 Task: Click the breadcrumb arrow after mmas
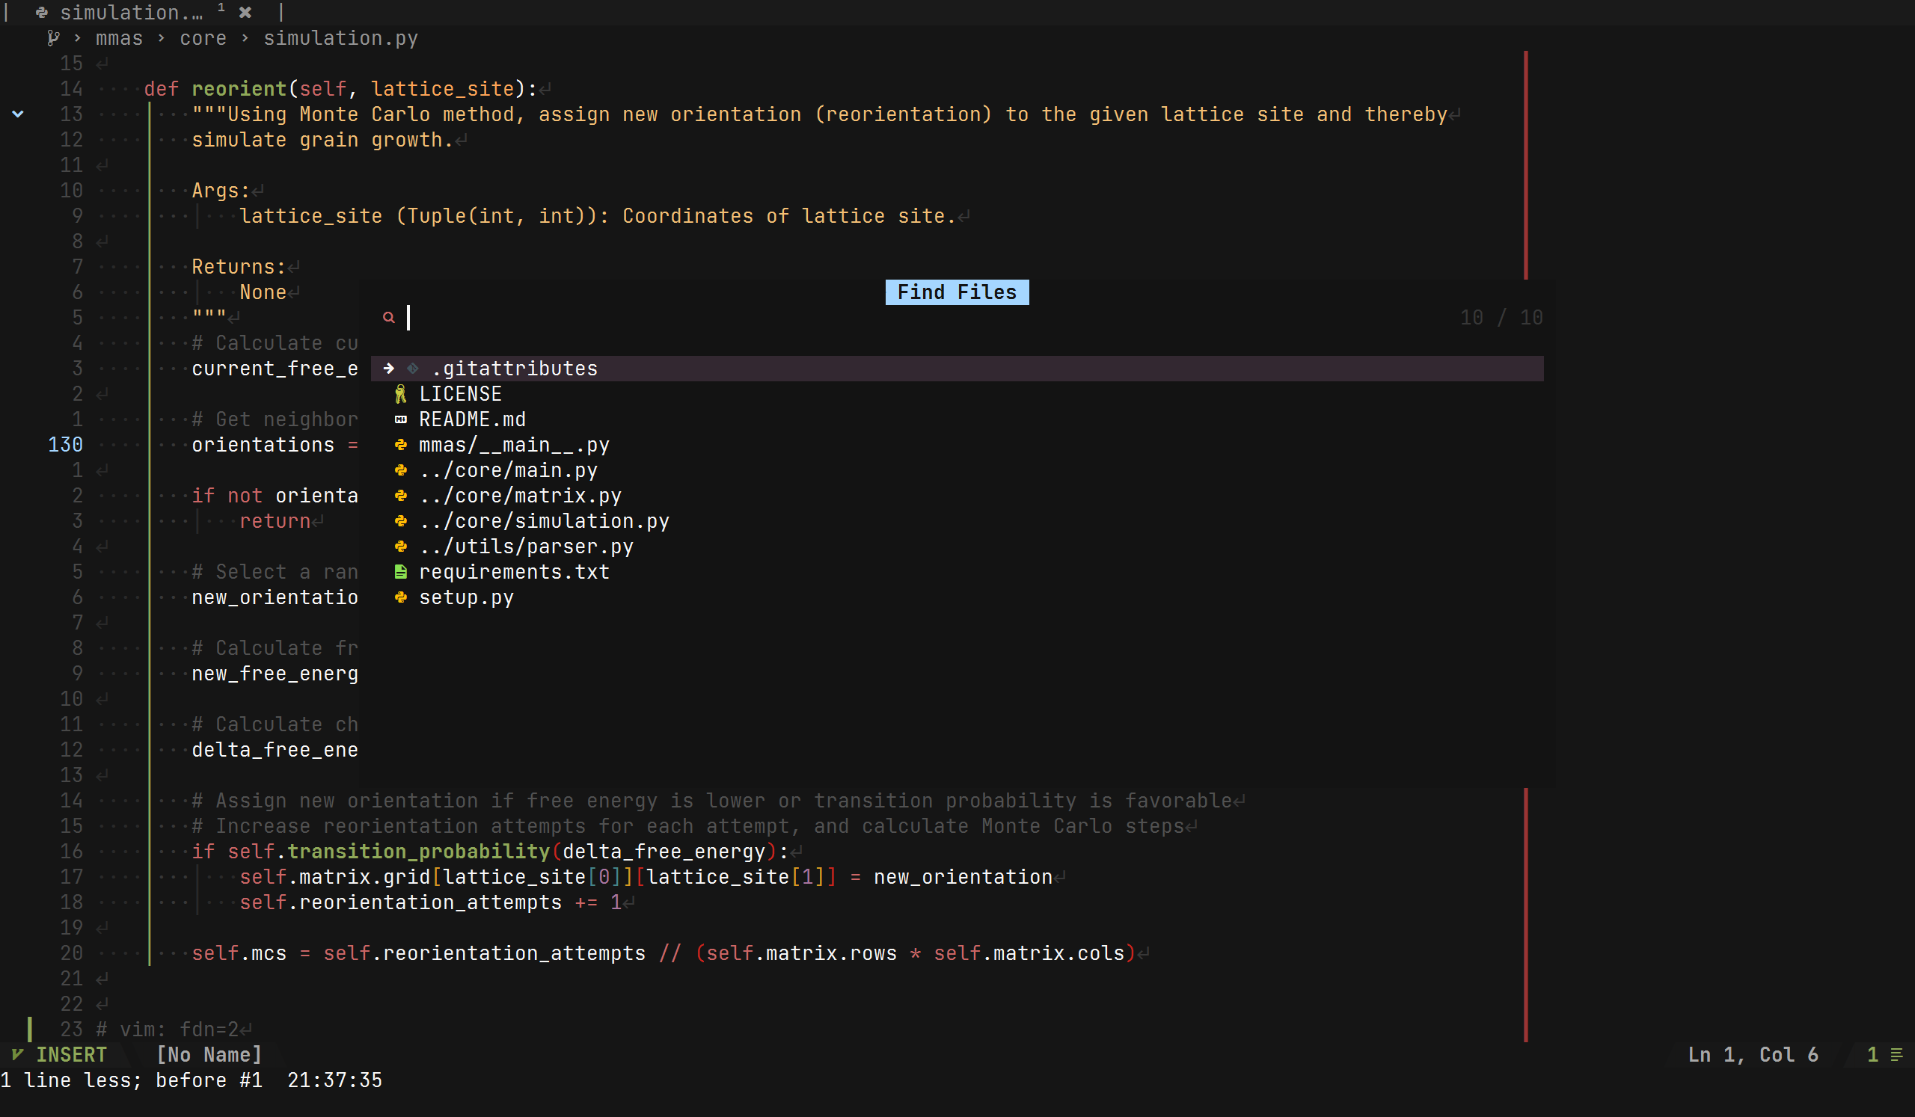tap(161, 38)
